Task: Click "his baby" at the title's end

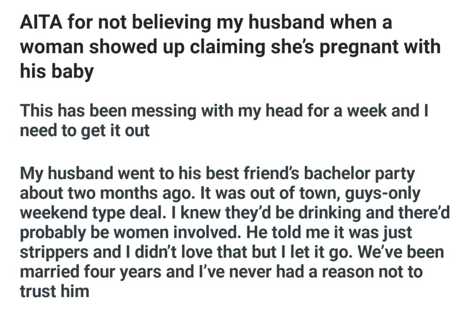Action: tap(56, 72)
